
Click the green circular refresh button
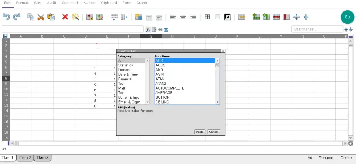(347, 17)
